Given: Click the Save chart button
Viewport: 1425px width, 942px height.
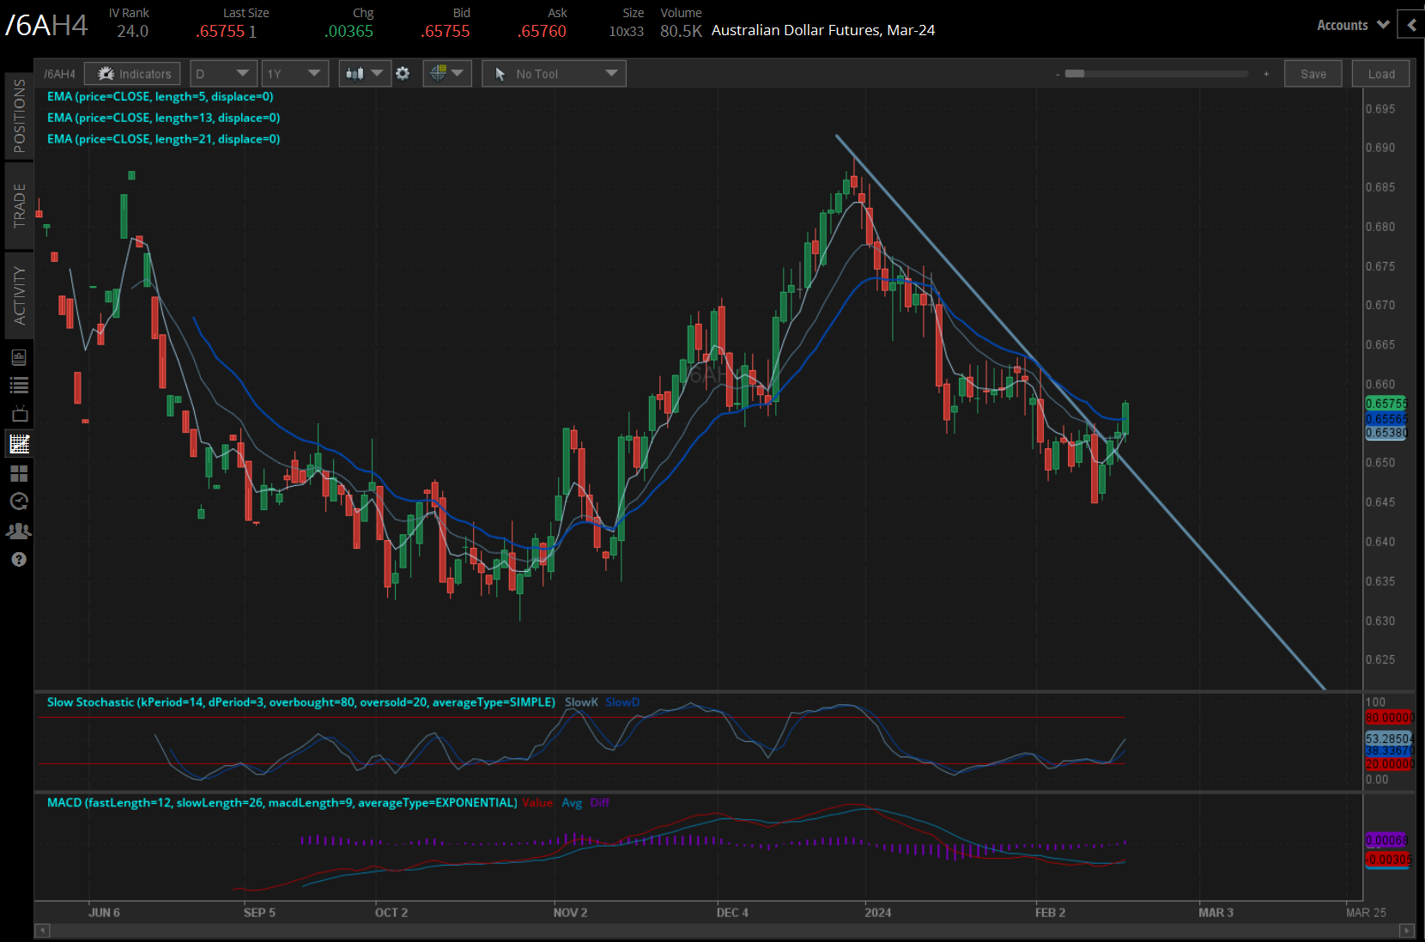Looking at the screenshot, I should click(1313, 74).
